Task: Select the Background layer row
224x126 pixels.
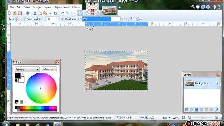Action: [x=202, y=83]
